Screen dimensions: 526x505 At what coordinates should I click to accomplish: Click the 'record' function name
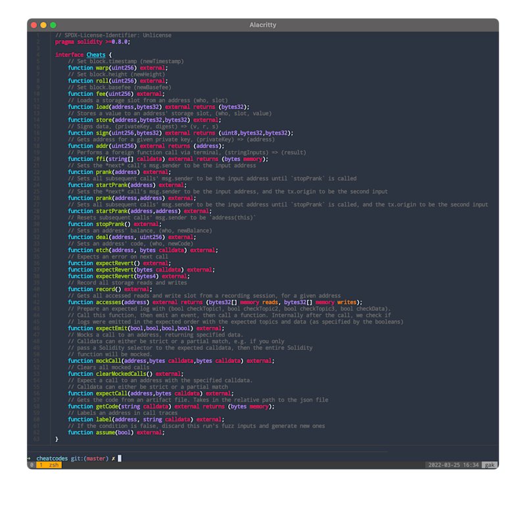pos(105,289)
